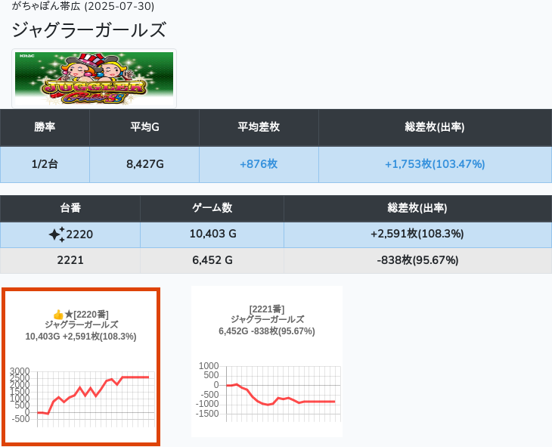Click the がちゃぽん帯広 (2025-07-30) header text
This screenshot has height=447, width=552.
(83, 6)
